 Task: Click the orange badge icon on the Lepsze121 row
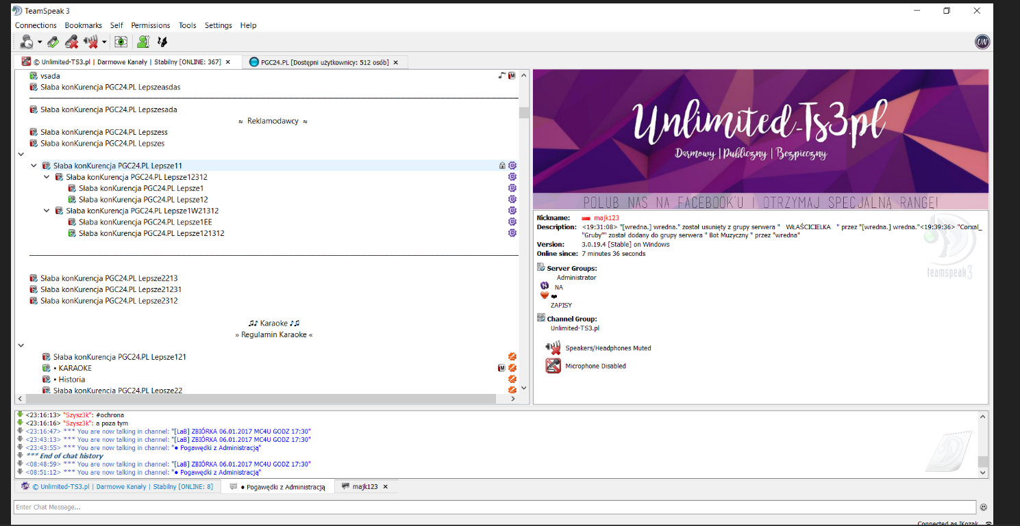[512, 356]
